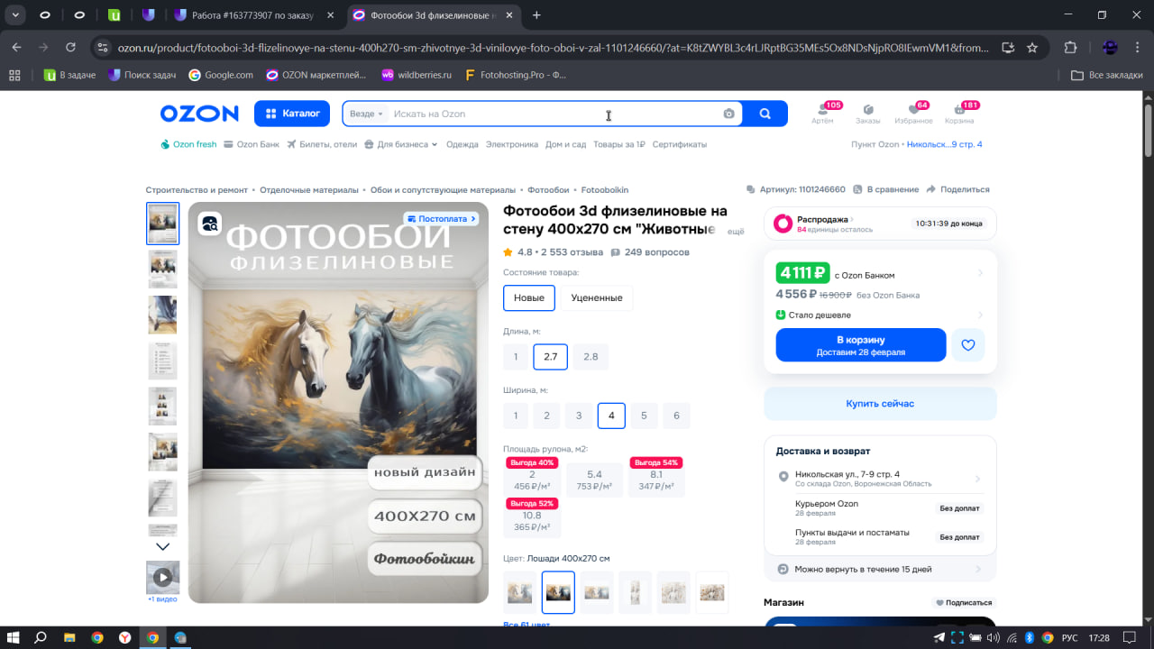Choose width 3 m

[x=579, y=416]
